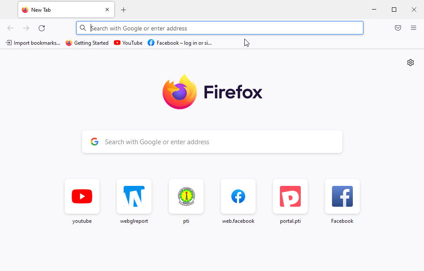Click the Google search box on page

coord(212,142)
